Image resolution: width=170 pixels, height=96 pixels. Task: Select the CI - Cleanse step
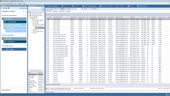(x=15, y=28)
